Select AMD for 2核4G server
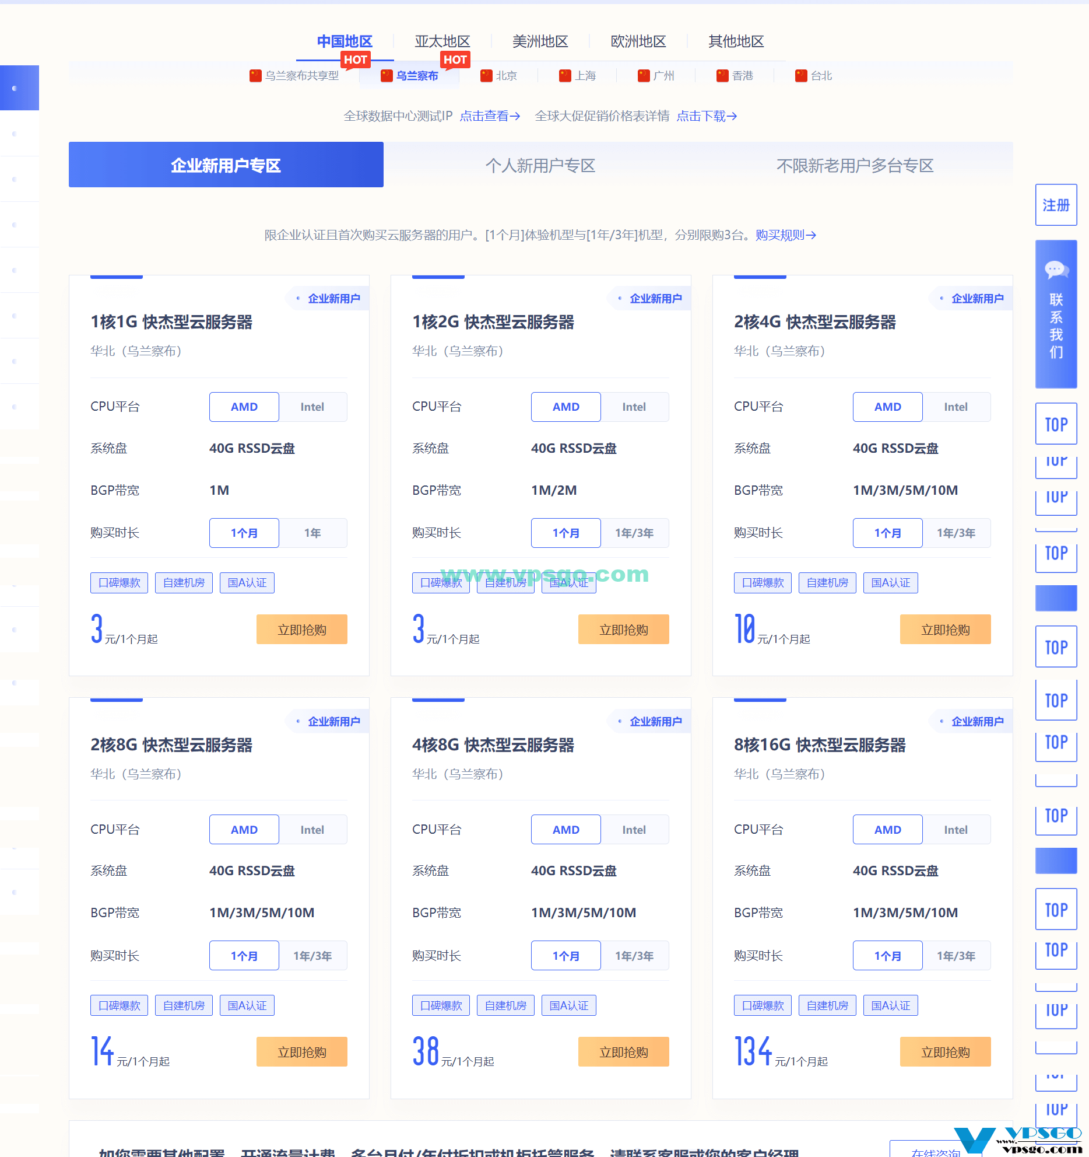 click(x=888, y=407)
